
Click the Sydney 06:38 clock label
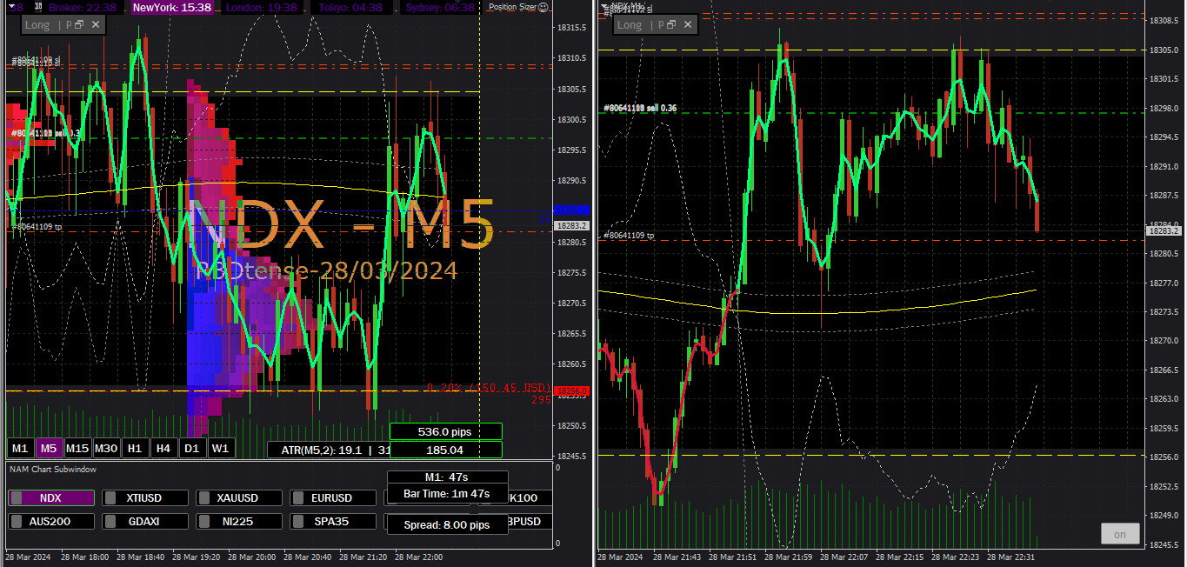click(440, 7)
